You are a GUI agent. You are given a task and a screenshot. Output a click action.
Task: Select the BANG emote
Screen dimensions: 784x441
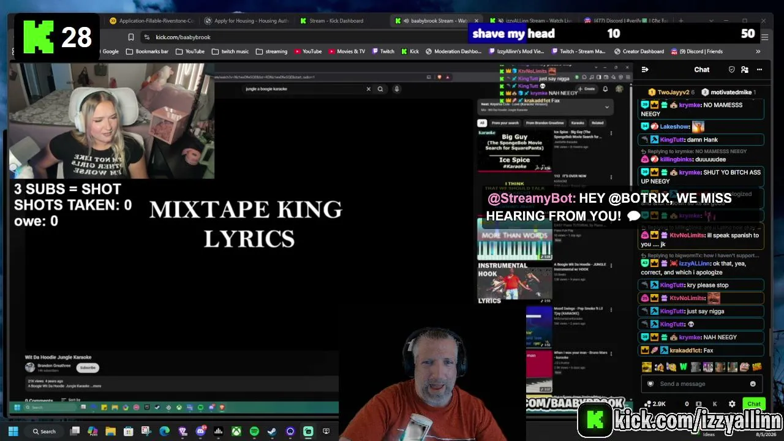click(757, 367)
